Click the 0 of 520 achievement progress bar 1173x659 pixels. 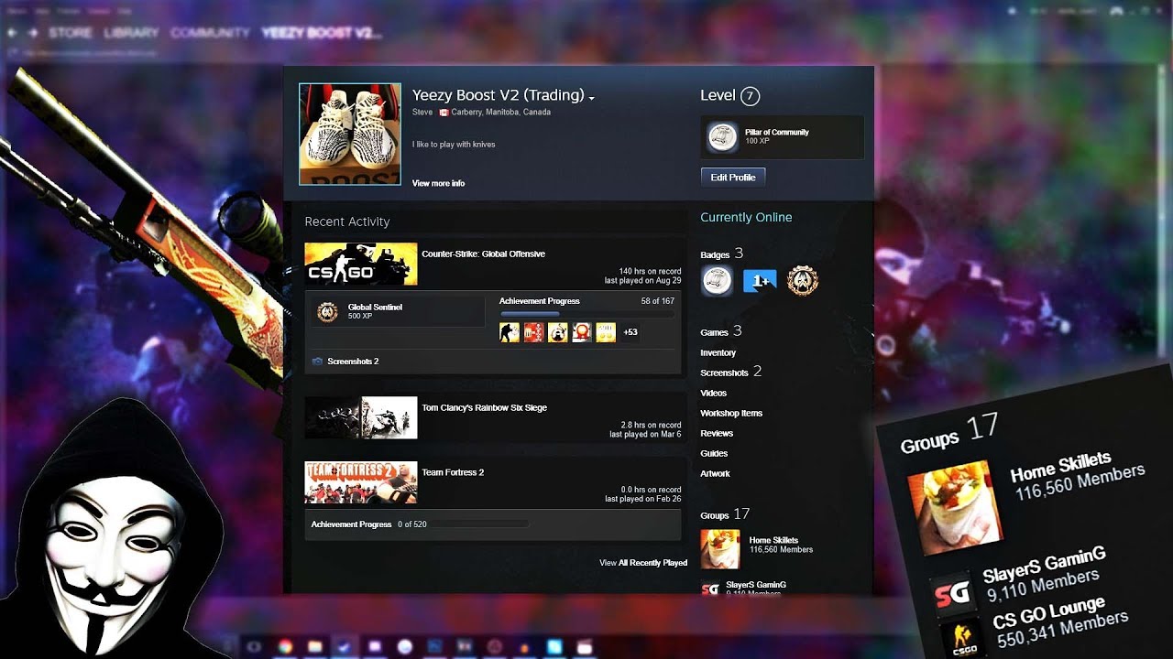479,524
